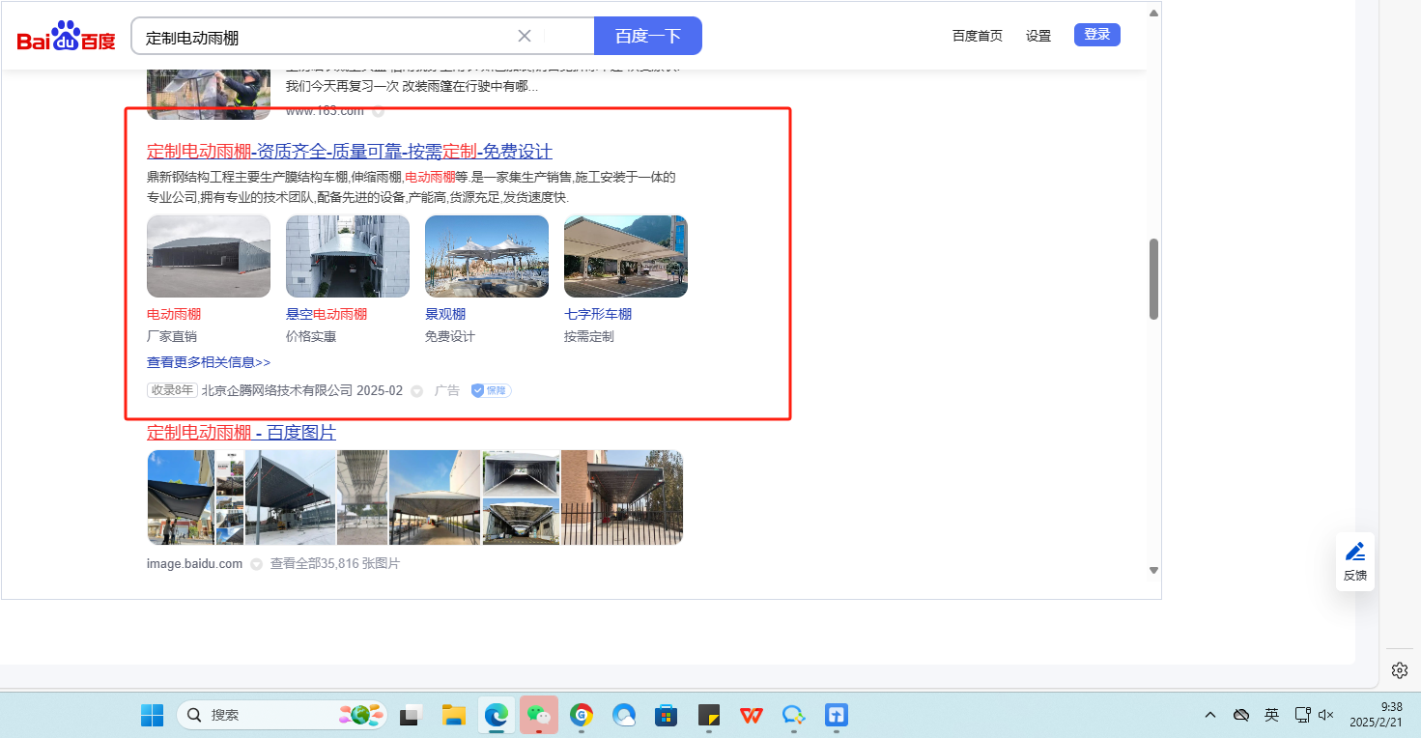Open File Explorer from the taskbar
Screen dimensions: 1421x738
pos(454,715)
